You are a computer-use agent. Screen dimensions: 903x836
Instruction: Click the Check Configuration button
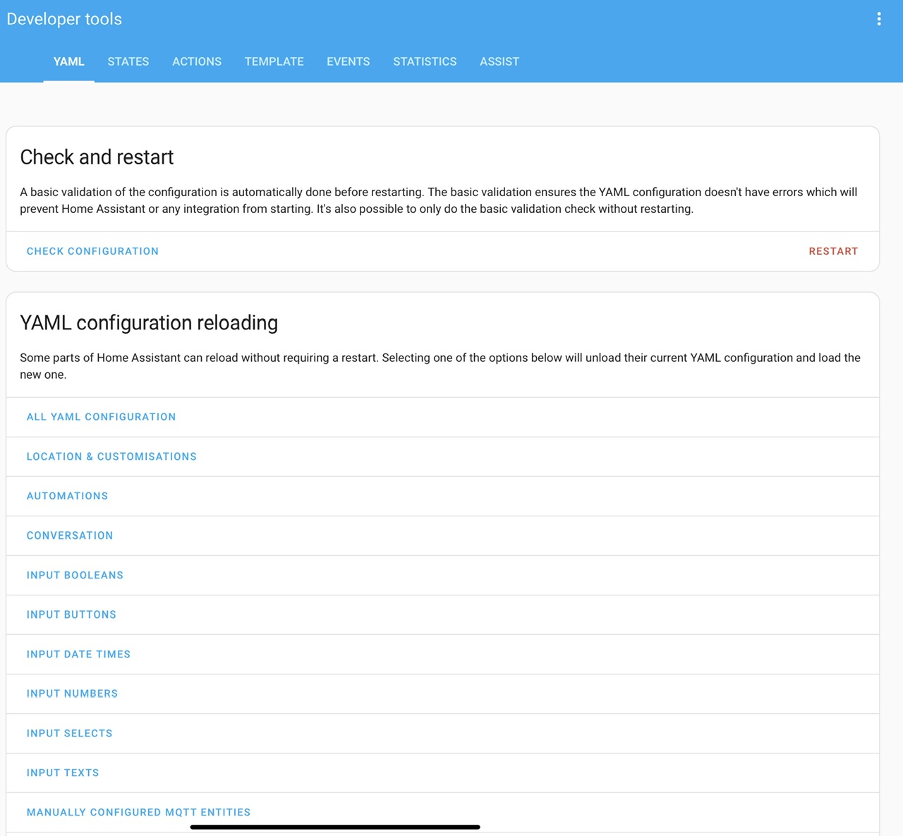(92, 251)
